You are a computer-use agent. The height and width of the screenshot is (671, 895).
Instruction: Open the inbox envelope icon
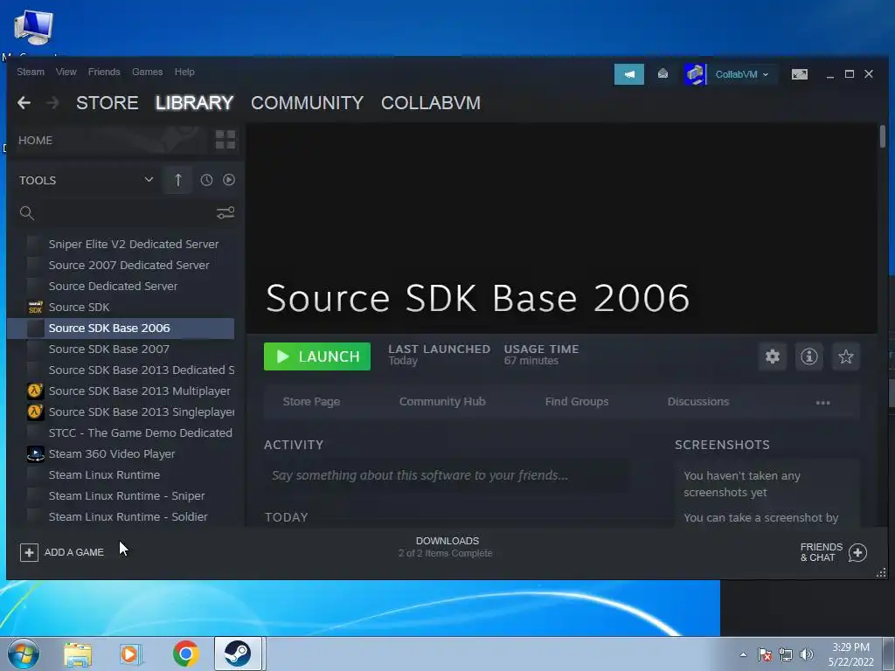click(x=663, y=73)
